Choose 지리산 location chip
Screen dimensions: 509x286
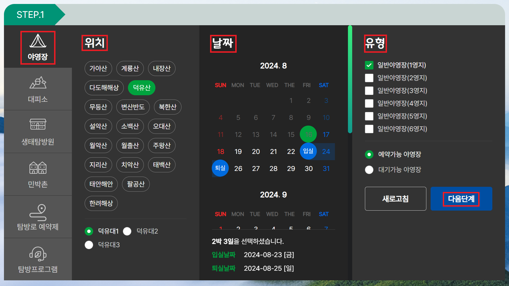click(98, 165)
